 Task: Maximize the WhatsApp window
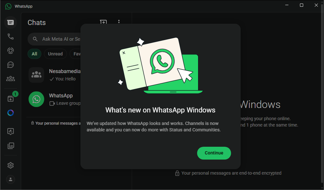(x=301, y=5)
